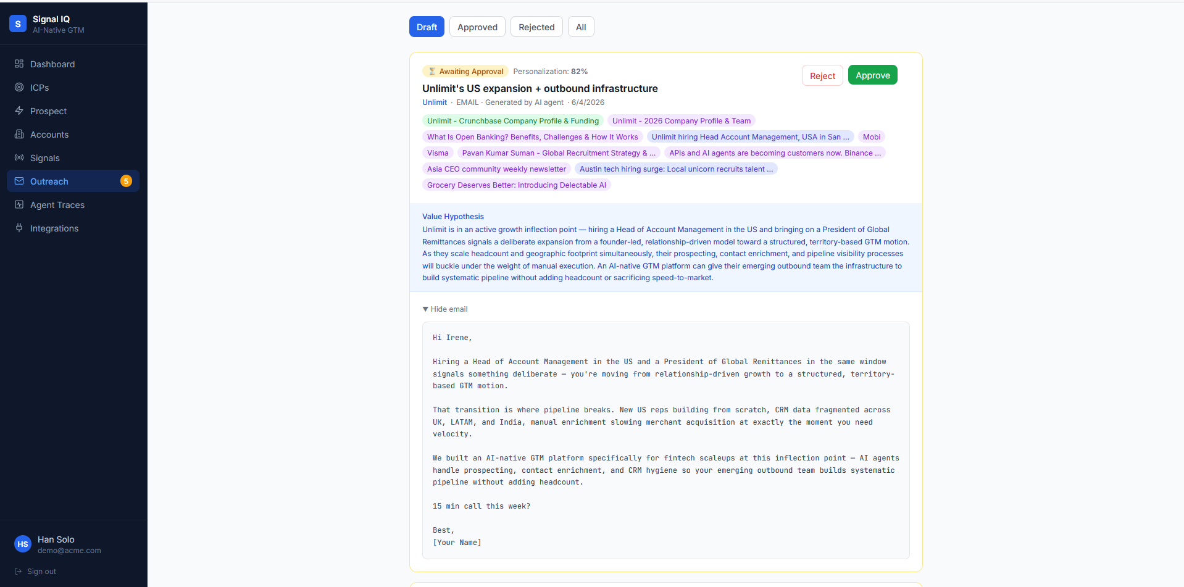Open the APIs and AI agents source tag
Viewport: 1184px width, 587px height.
[x=775, y=153]
